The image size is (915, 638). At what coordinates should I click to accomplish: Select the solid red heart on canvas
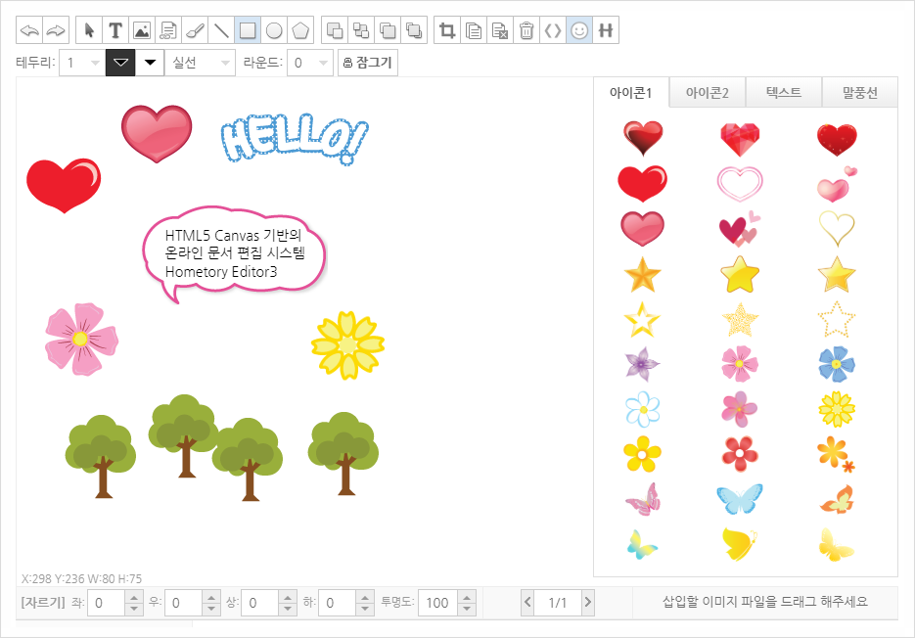64,185
